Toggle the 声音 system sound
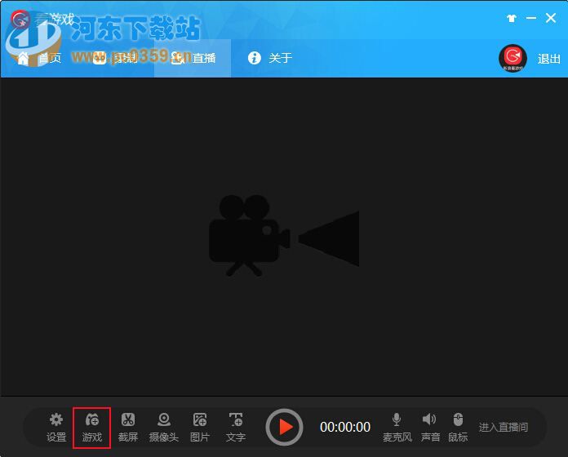Image resolution: width=568 pixels, height=457 pixels. coord(430,428)
